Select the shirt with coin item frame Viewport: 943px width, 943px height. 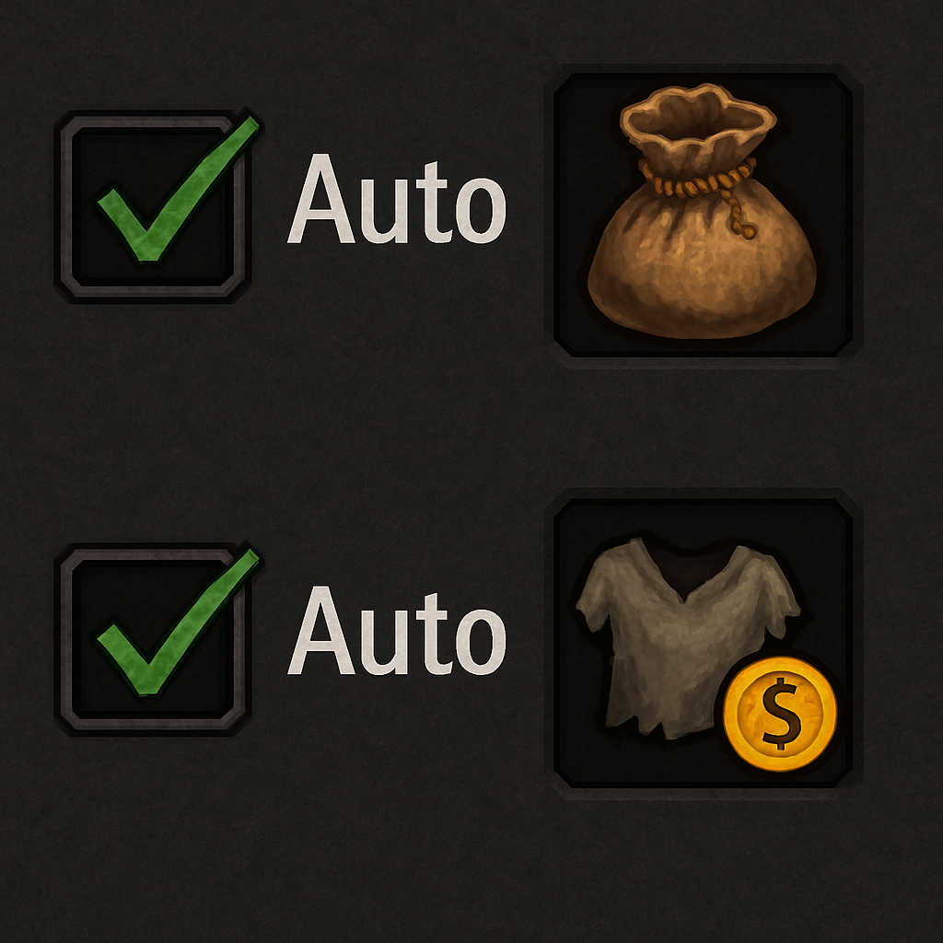[x=703, y=642]
